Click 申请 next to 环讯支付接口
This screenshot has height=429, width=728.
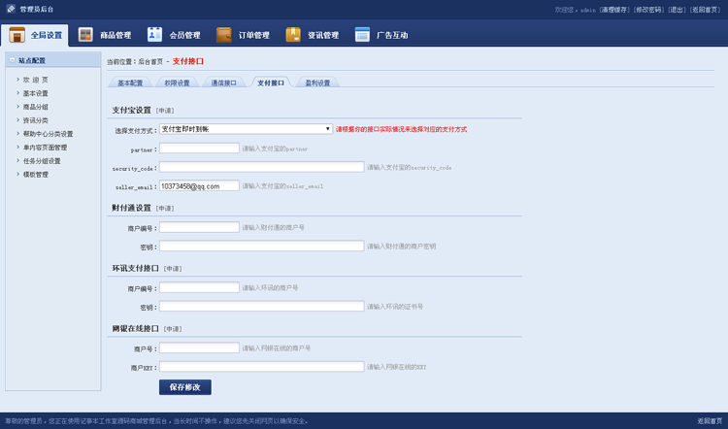(x=173, y=268)
